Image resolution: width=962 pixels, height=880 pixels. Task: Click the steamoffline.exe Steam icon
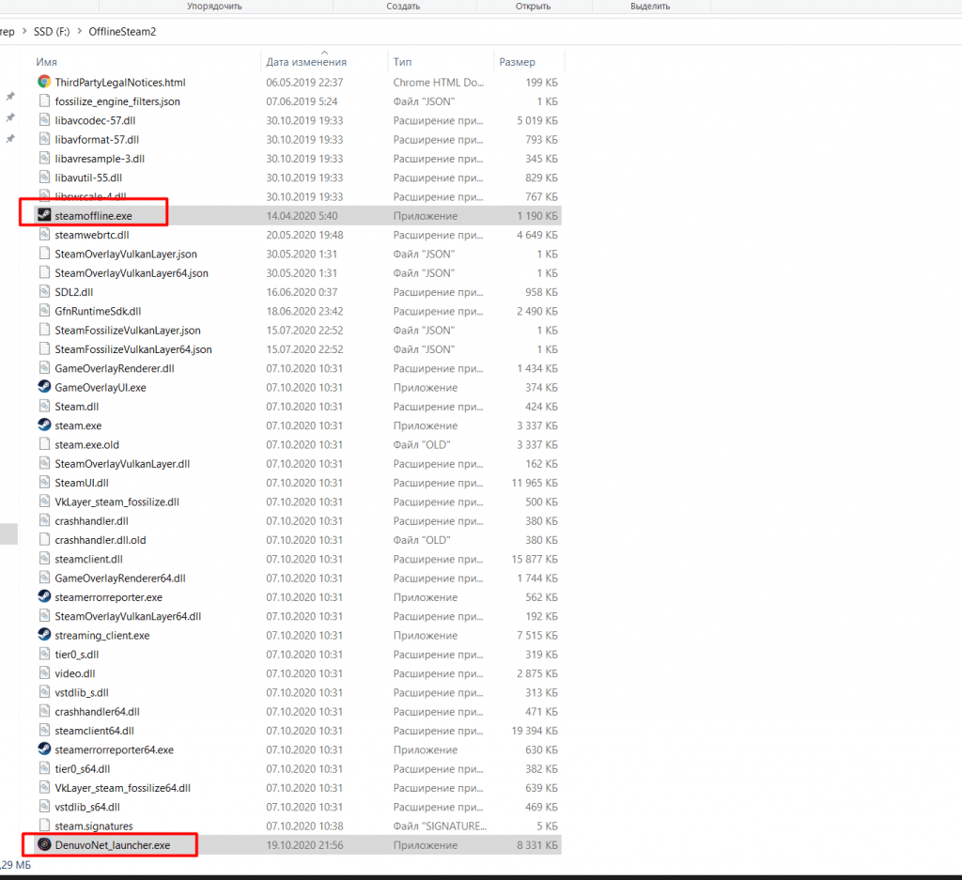(x=44, y=215)
